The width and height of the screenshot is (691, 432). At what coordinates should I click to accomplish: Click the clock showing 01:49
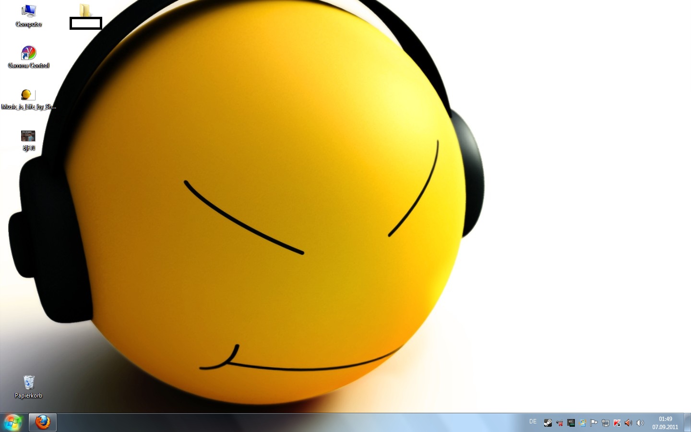665,422
